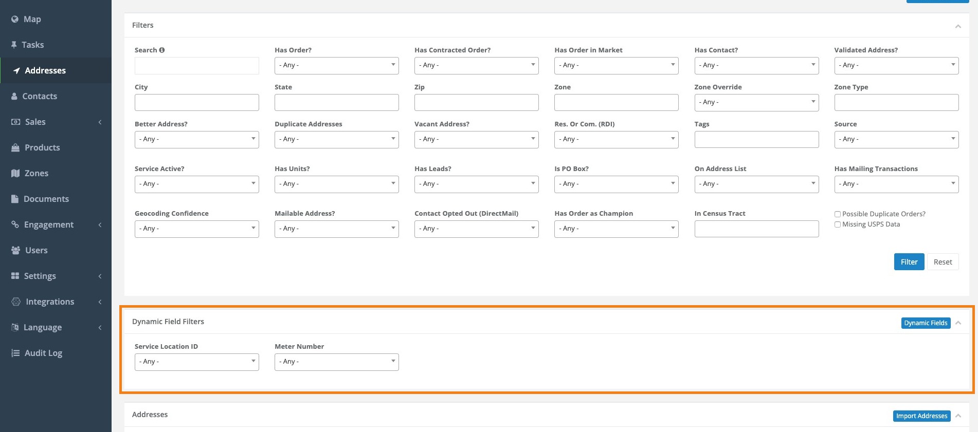The height and width of the screenshot is (432, 978).
Task: Click into the City input field
Action: (196, 102)
